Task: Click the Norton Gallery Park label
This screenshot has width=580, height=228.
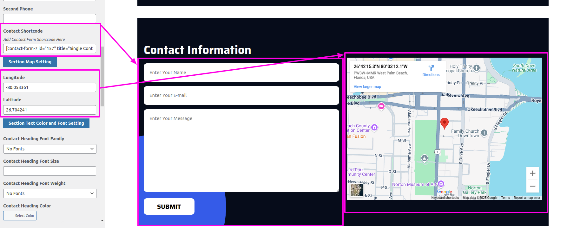Action: pyautogui.click(x=475, y=190)
